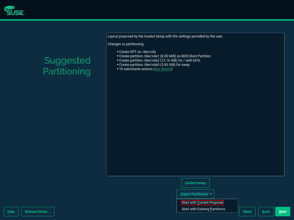The width and height of the screenshot is (294, 220).
Task: Click the Suggested Partitioning heading
Action: (67, 66)
